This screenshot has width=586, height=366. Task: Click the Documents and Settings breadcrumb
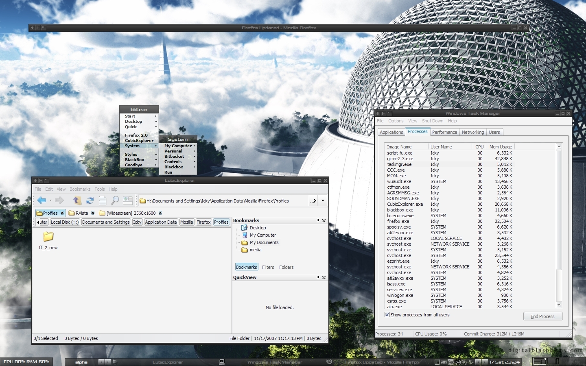coord(106,222)
